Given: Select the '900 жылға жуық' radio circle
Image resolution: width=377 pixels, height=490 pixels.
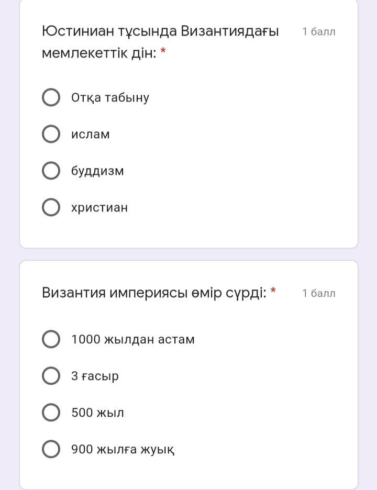Looking at the screenshot, I should point(51,449).
